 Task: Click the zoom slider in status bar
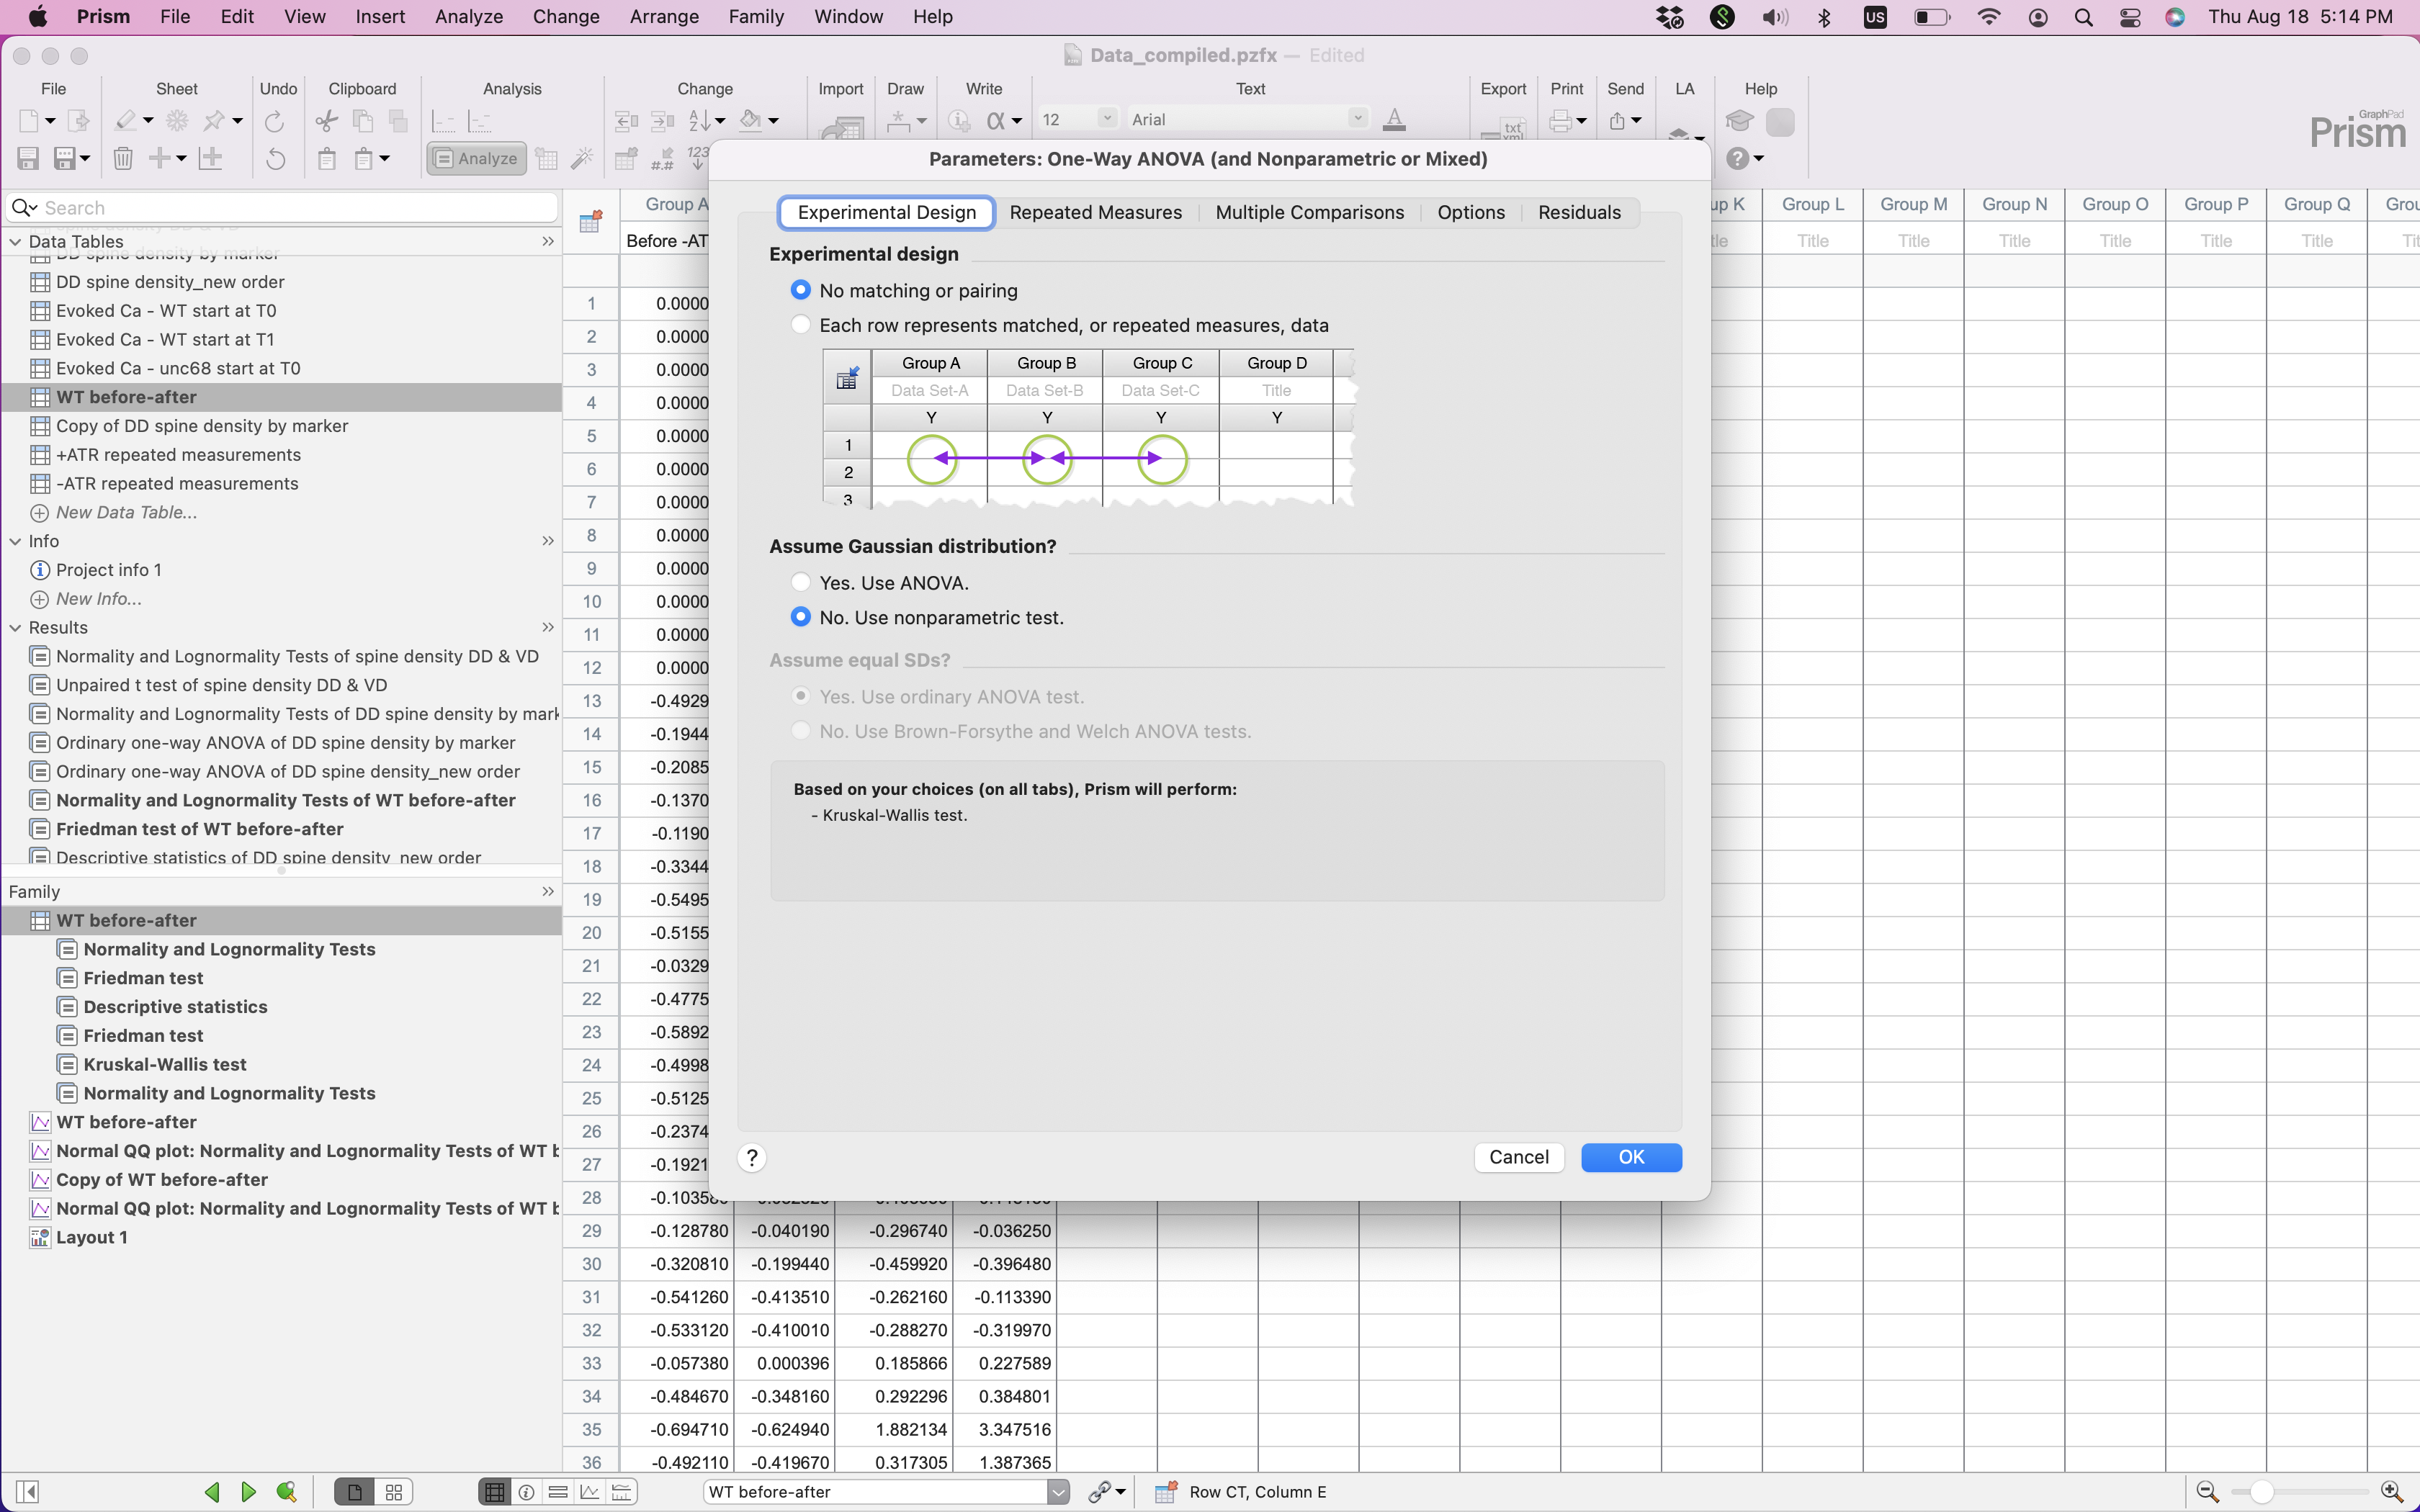[2262, 1492]
